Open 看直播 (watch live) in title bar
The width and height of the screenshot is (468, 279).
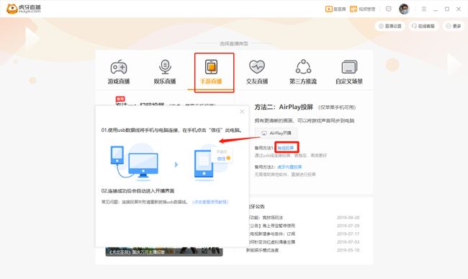[x=336, y=9]
